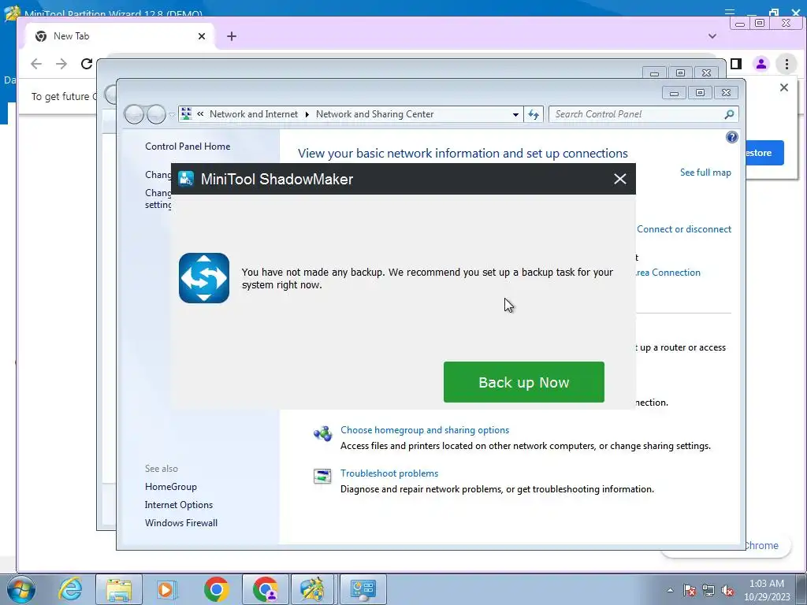Dismiss Chrome restore popup with X
Image resolution: width=807 pixels, height=605 pixels.
[784, 87]
